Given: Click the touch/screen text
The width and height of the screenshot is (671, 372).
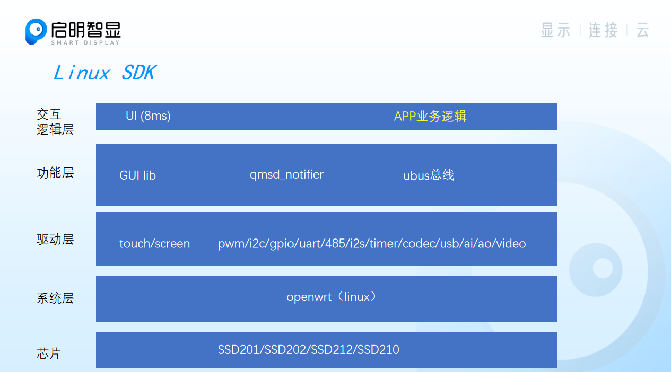Looking at the screenshot, I should coord(154,244).
